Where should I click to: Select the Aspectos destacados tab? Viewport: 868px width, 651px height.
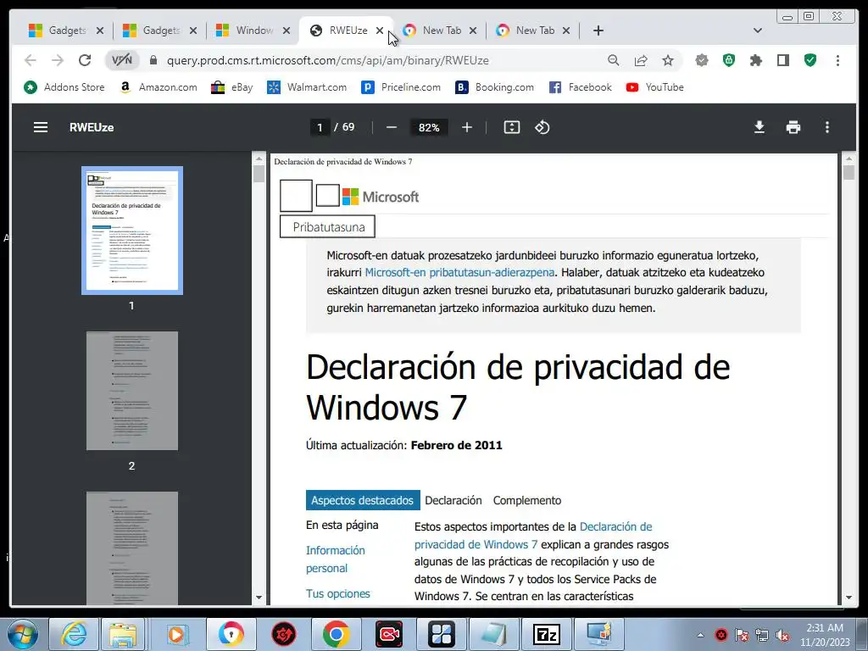[363, 500]
